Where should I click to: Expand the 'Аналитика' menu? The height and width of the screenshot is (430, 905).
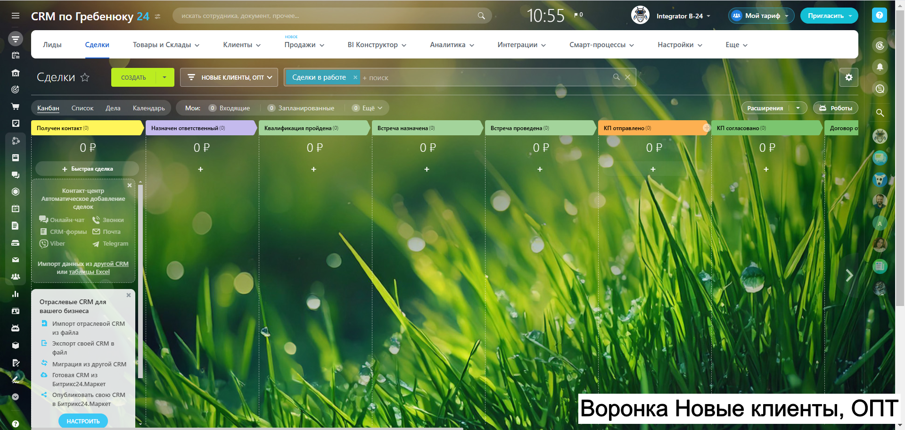point(452,45)
